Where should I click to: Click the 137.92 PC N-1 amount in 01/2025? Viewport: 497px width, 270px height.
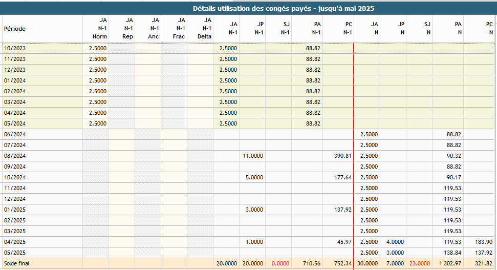343,210
